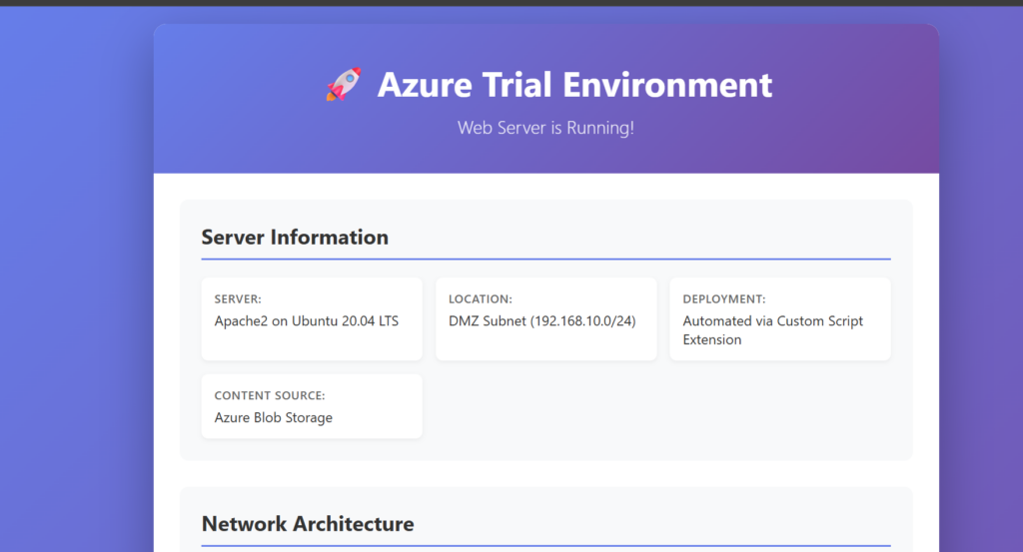Viewport: 1023px width, 552px height.
Task: Click the Azure Trial Environment title
Action: pyautogui.click(x=574, y=85)
